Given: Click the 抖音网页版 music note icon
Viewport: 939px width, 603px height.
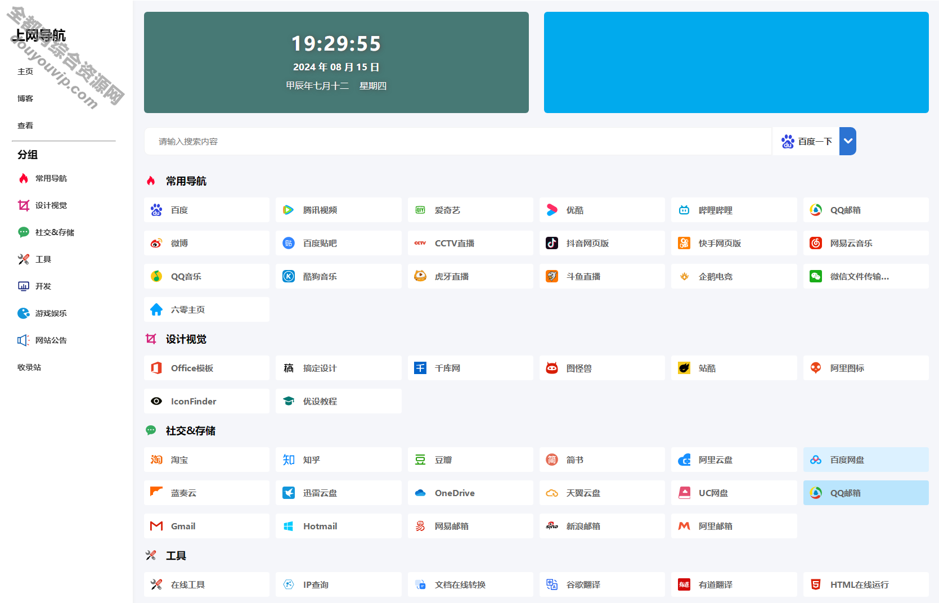Looking at the screenshot, I should [x=552, y=243].
